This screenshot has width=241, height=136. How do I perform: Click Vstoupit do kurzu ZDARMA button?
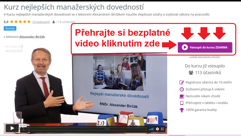click(x=205, y=47)
